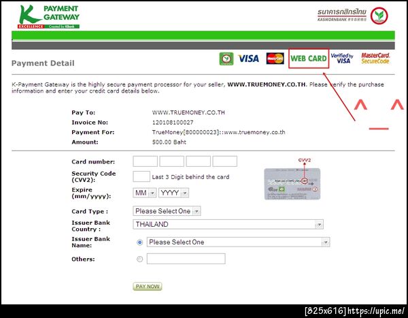Image resolution: width=408 pixels, height=318 pixels.
Task: Click the Issuer Bank Name label
Action: [x=91, y=242]
